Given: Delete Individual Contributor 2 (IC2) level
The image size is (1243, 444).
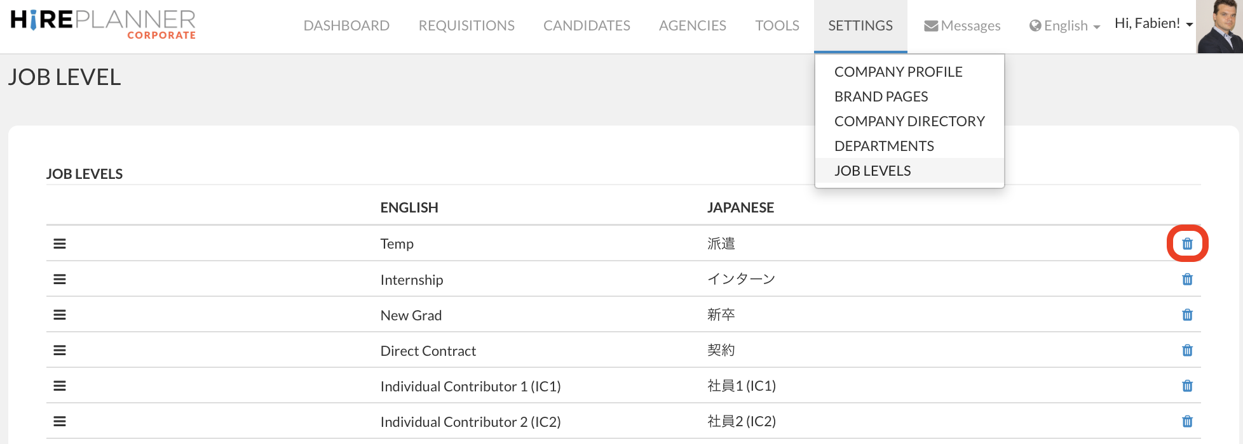Looking at the screenshot, I should click(1187, 422).
